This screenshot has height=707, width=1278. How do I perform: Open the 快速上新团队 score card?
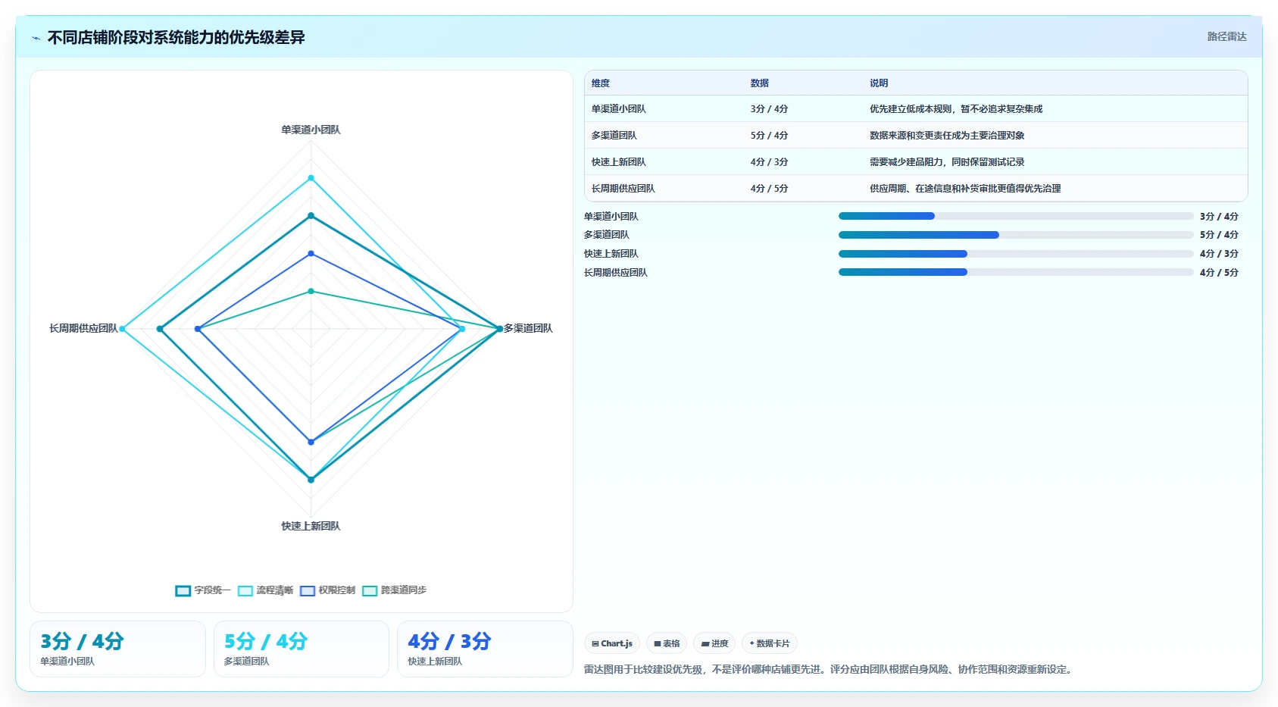(x=485, y=649)
